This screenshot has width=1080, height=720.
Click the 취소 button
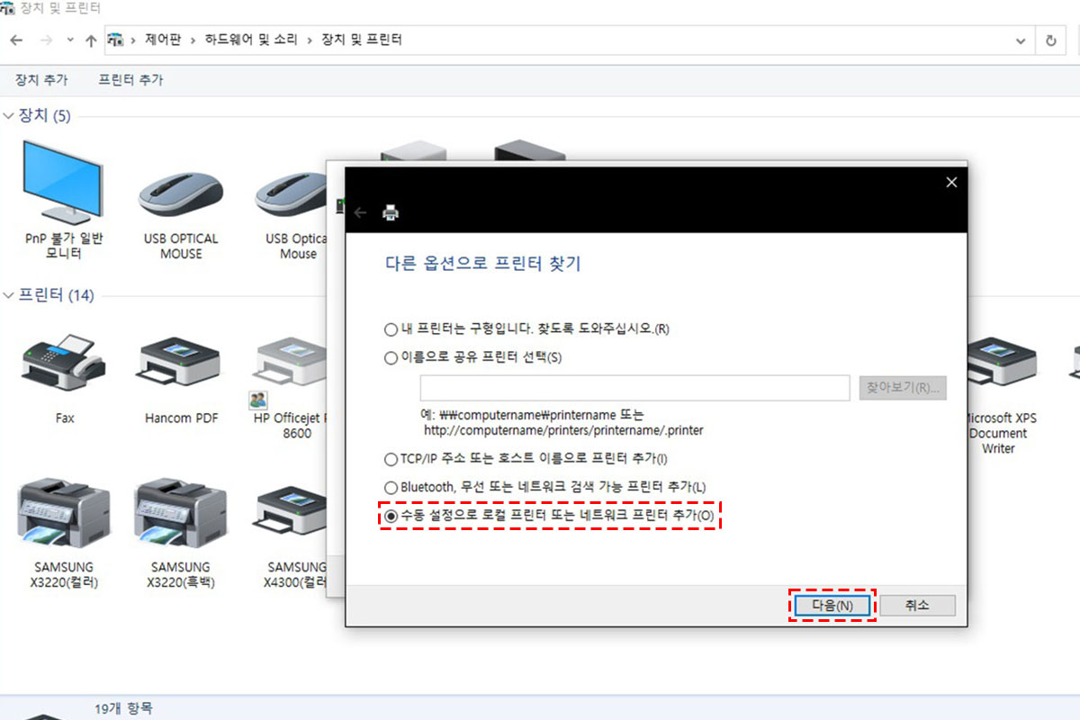(917, 606)
